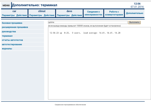Click Действия under car section

point(21,15)
